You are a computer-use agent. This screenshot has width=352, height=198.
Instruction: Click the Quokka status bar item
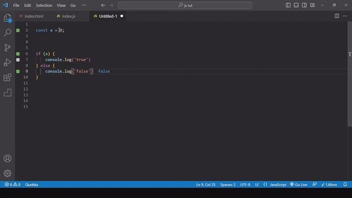pos(32,185)
